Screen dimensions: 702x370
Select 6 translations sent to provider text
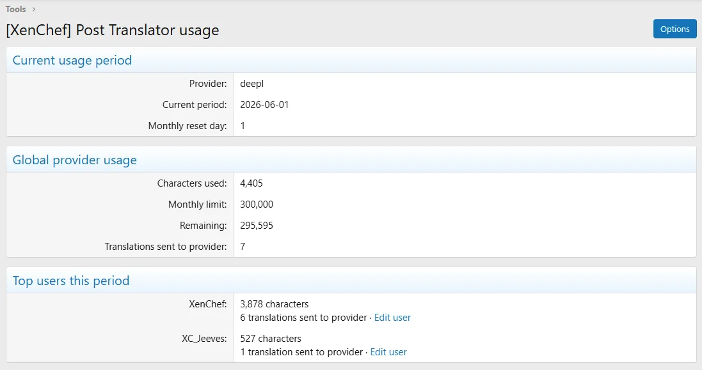tap(303, 318)
